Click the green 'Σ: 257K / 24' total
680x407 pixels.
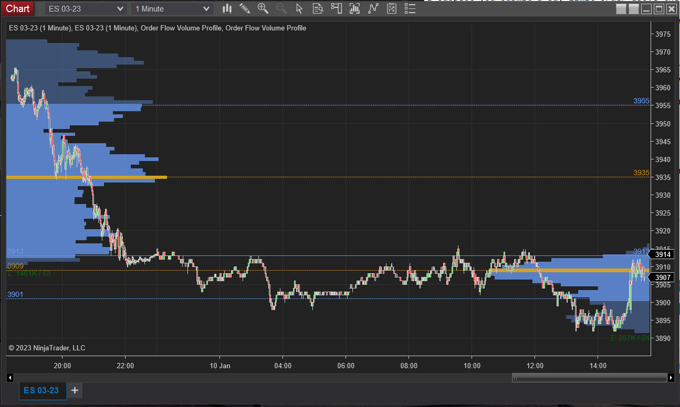[630, 338]
